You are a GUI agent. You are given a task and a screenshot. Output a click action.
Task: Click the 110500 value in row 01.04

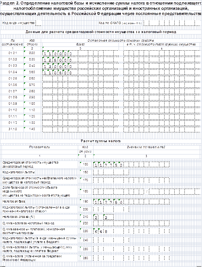[58, 73]
